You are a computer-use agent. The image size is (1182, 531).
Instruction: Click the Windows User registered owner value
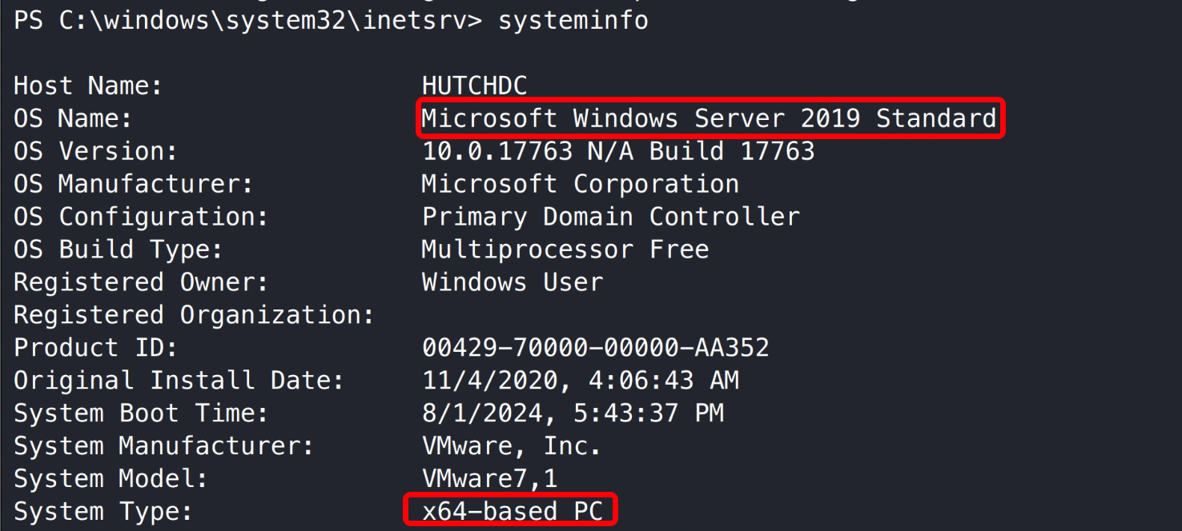tap(512, 282)
